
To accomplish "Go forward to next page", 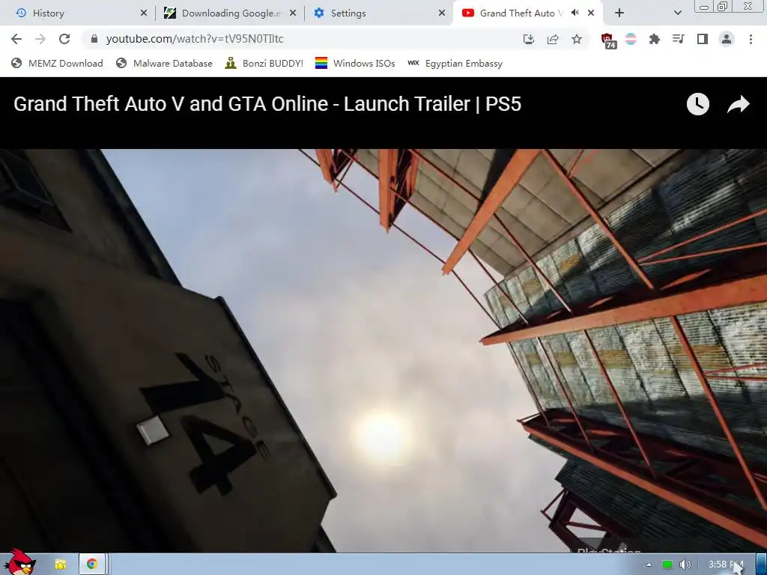I will point(40,39).
